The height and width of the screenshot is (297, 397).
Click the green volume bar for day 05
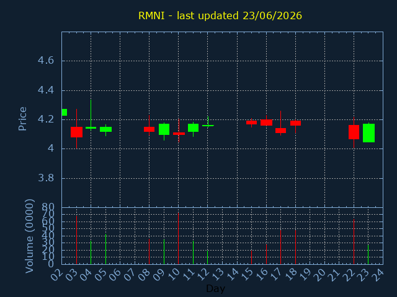tap(105, 249)
